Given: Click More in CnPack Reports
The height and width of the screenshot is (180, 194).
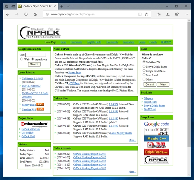Looking at the screenshot, I should [x=132, y=172].
